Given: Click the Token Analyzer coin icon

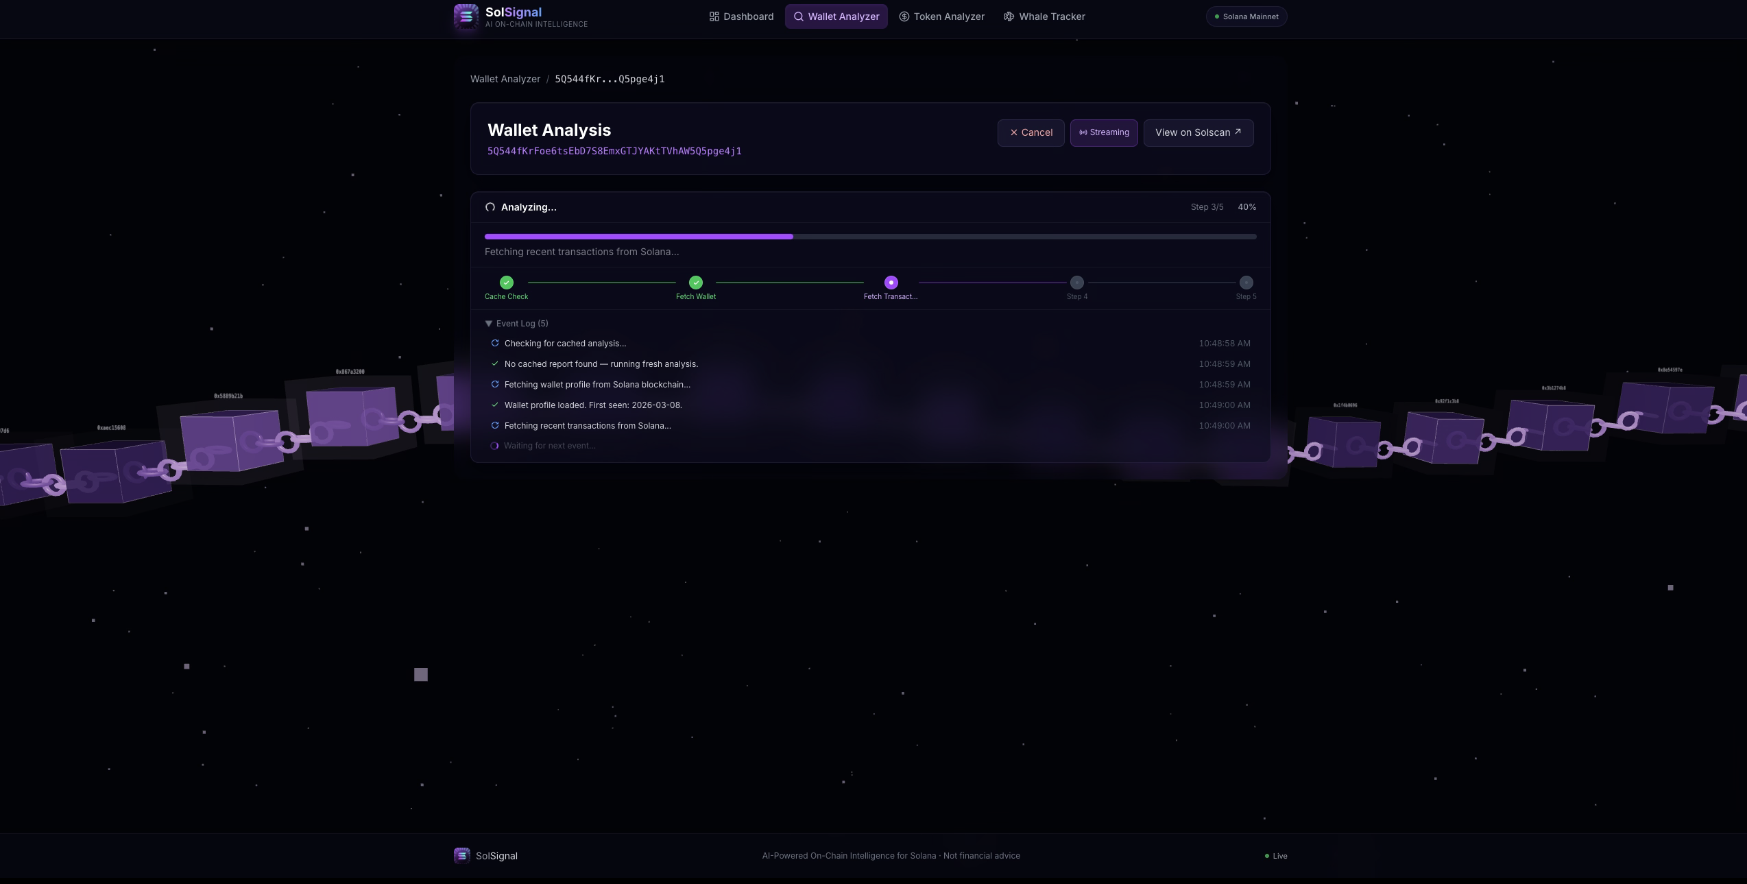Looking at the screenshot, I should coord(904,16).
